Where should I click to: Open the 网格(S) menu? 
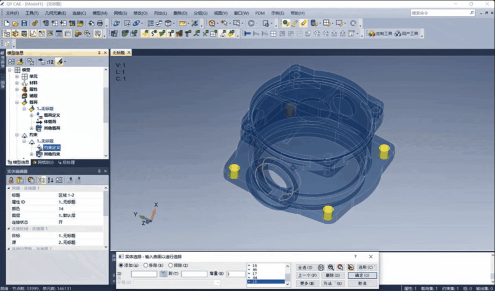pos(121,12)
